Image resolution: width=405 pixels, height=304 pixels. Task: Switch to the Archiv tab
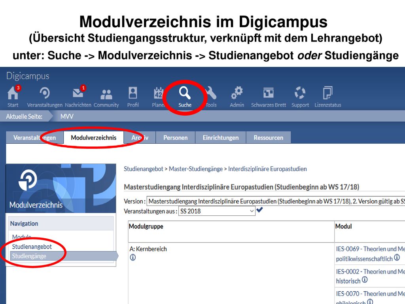pos(140,137)
